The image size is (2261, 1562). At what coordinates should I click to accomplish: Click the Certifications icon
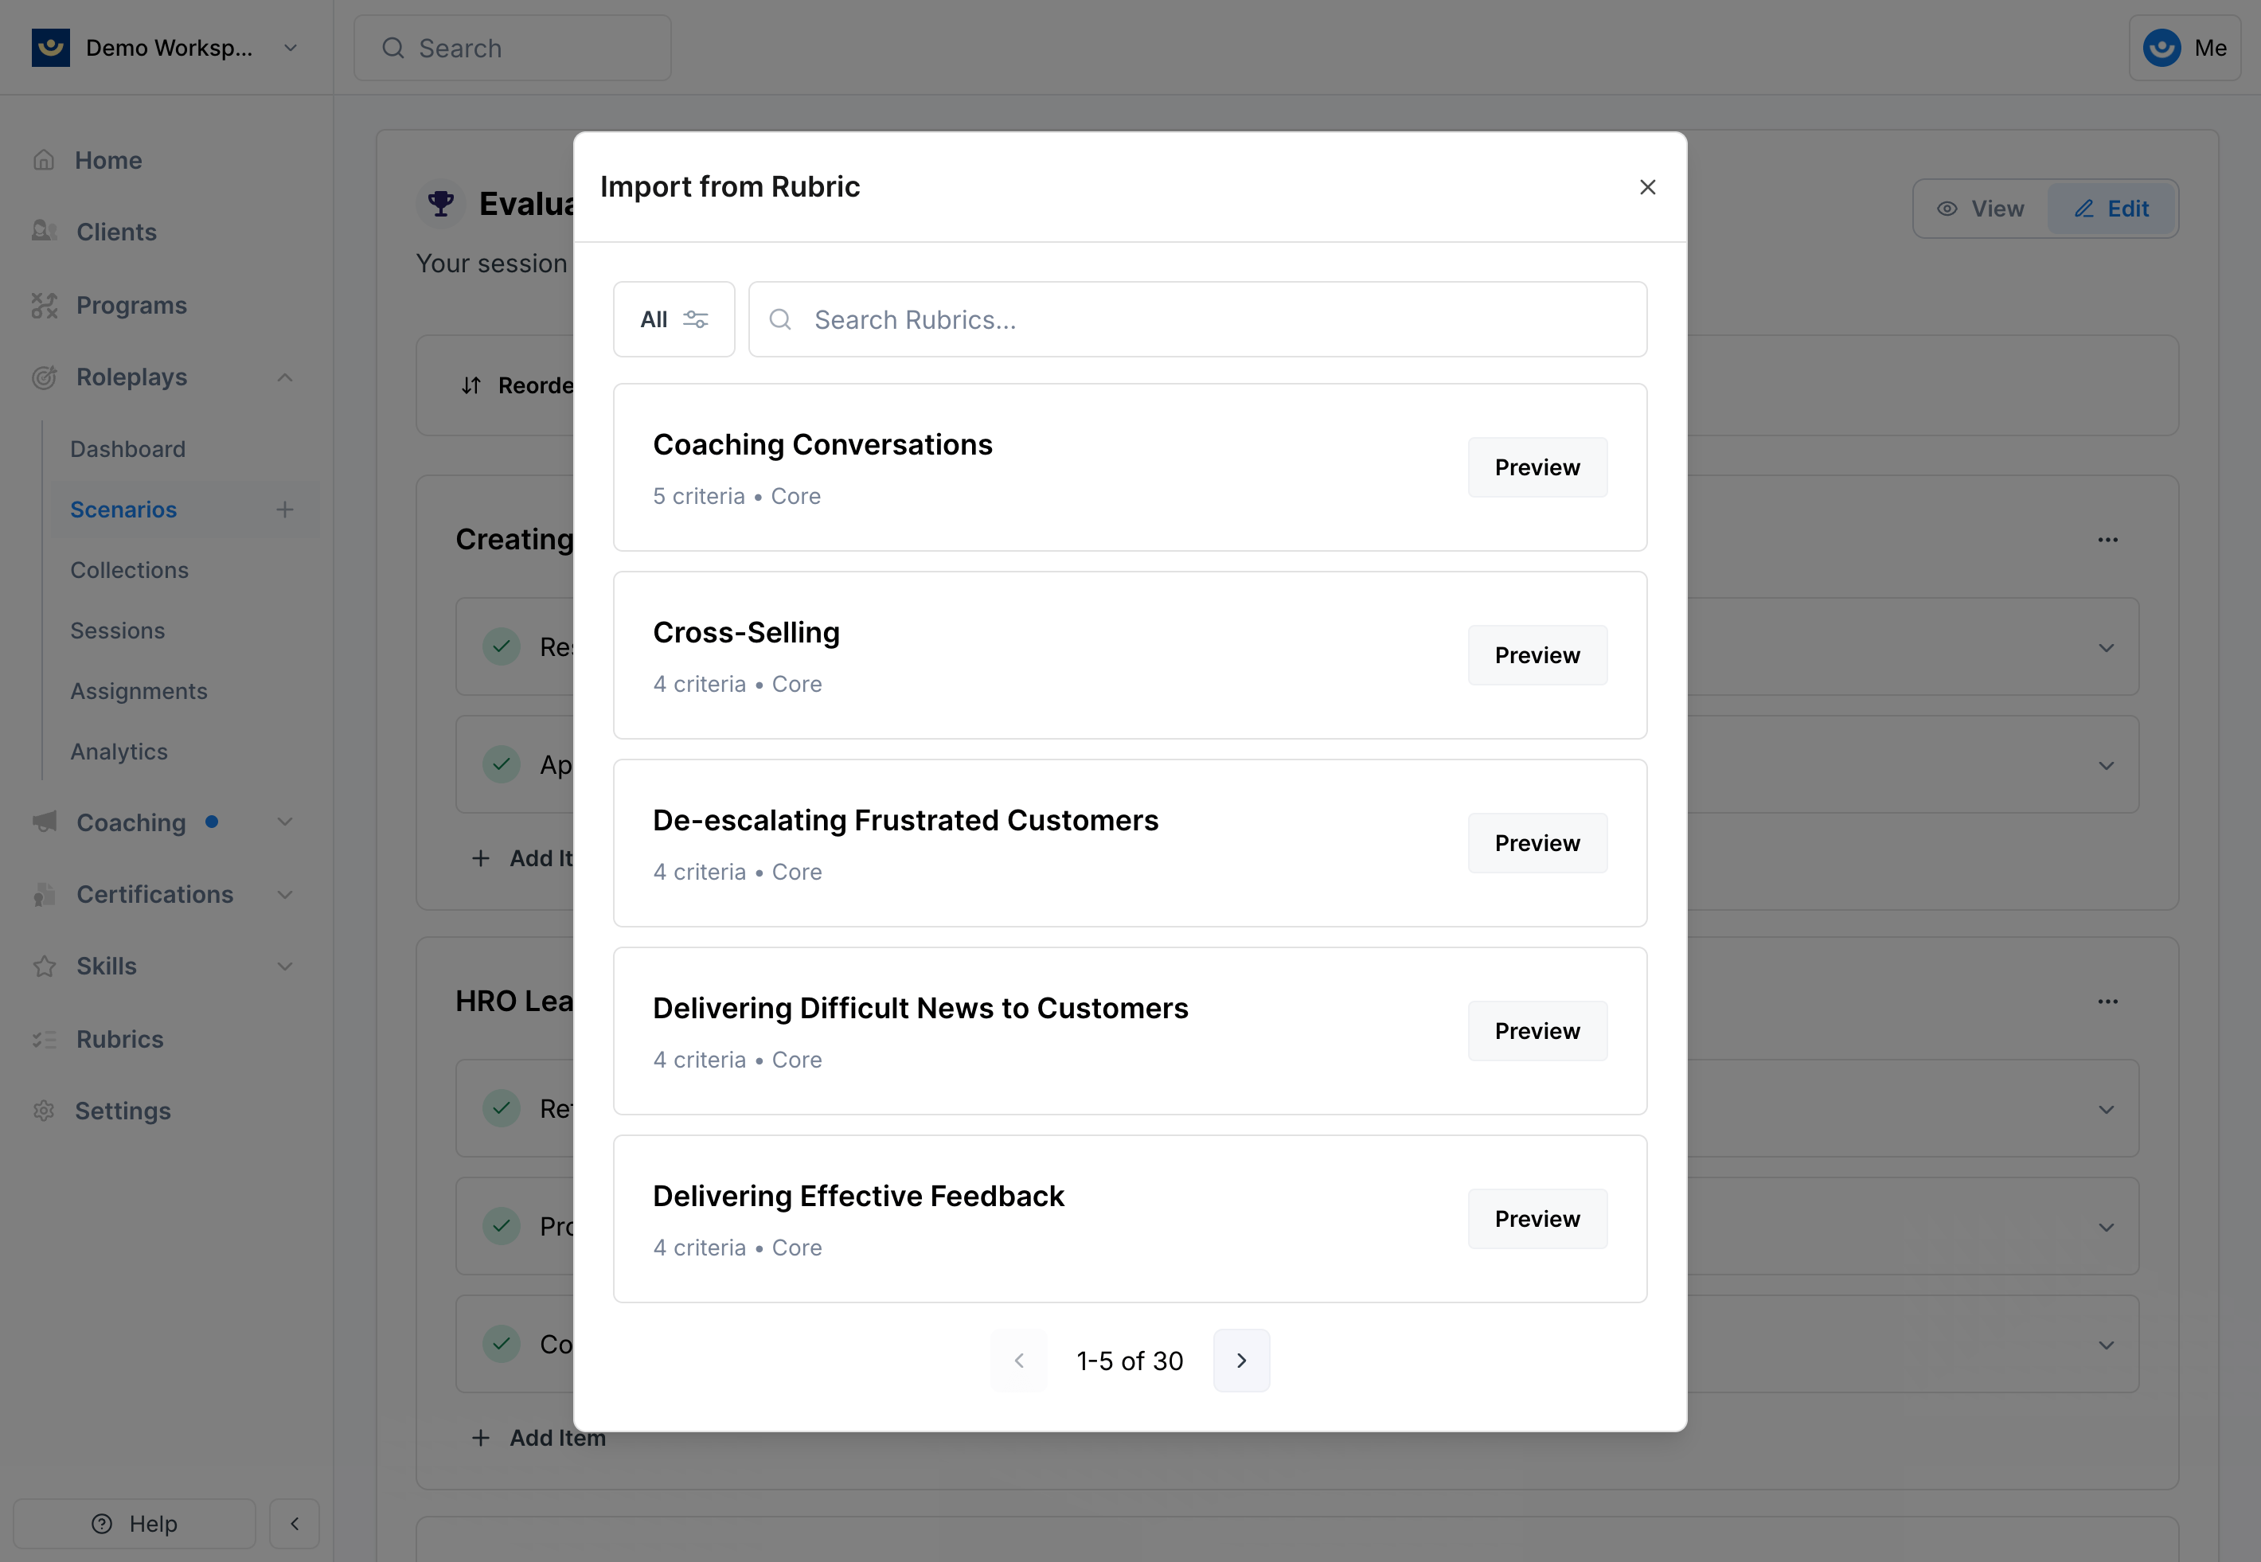point(44,895)
